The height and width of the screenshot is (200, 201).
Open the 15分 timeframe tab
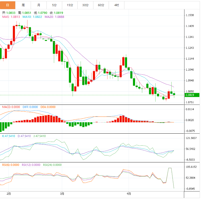click(70, 5)
